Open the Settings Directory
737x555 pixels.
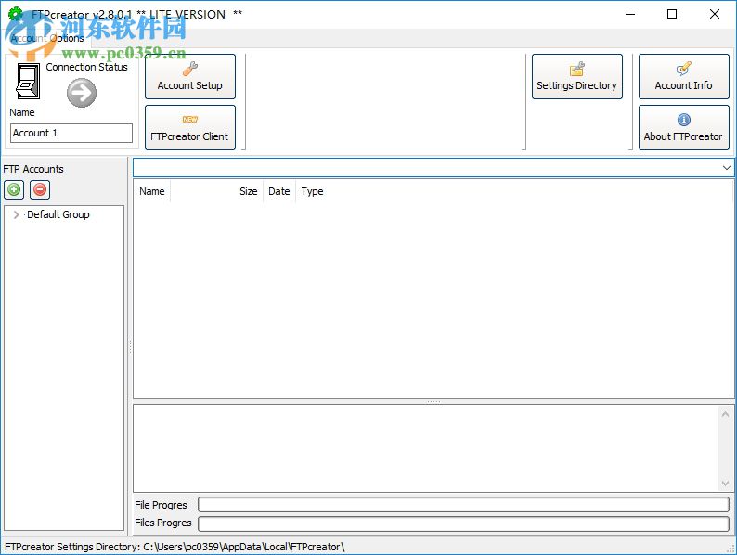tap(576, 77)
